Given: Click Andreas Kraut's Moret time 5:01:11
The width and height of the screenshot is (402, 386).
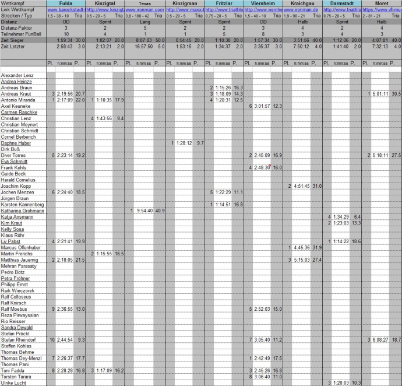Looking at the screenshot, I should click(380, 94).
